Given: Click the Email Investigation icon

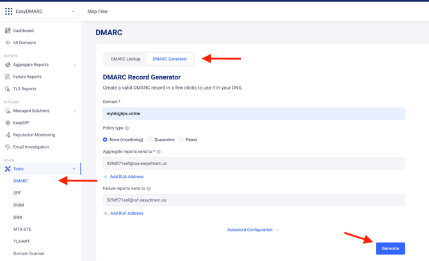Looking at the screenshot, I should pos(8,146).
